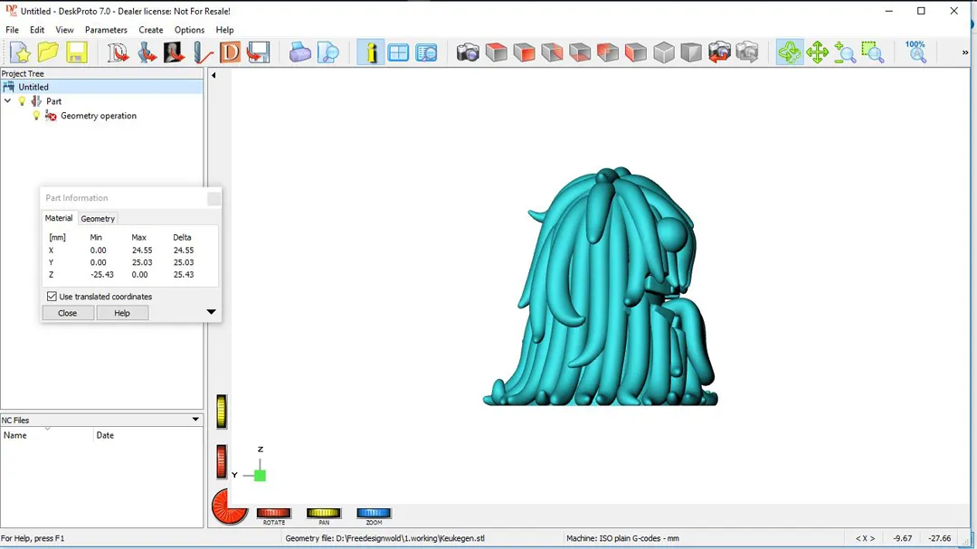977x549 pixels.
Task: Click the green YZ axis orientation indicator
Action: tap(260, 476)
